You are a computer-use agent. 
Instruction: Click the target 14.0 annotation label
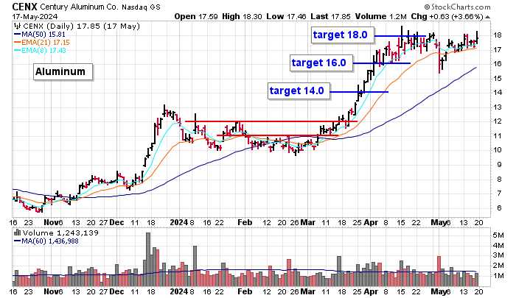click(299, 91)
